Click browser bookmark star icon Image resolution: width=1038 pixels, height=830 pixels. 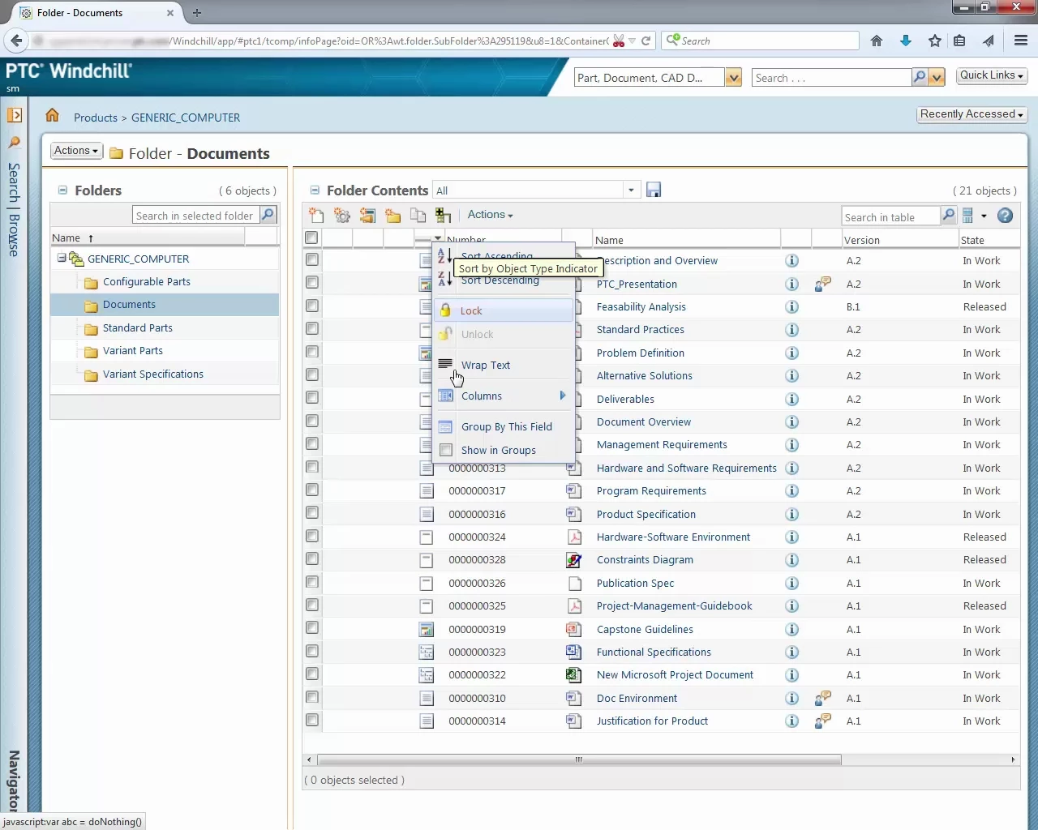pos(935,41)
